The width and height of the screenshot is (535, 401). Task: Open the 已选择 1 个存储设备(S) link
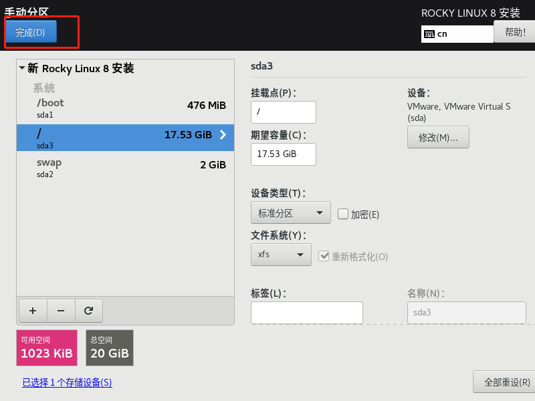pyautogui.click(x=67, y=382)
